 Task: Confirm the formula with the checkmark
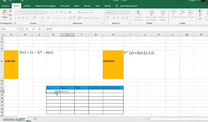33,29
